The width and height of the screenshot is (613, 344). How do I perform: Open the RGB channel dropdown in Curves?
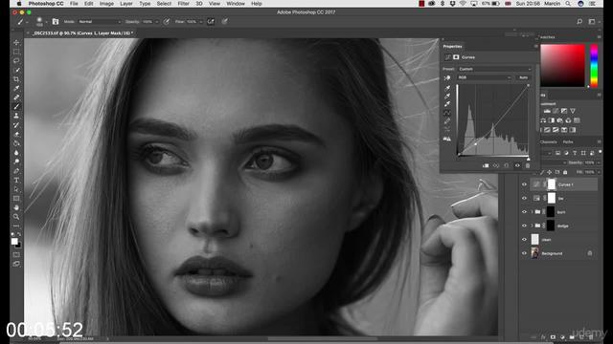pos(485,77)
